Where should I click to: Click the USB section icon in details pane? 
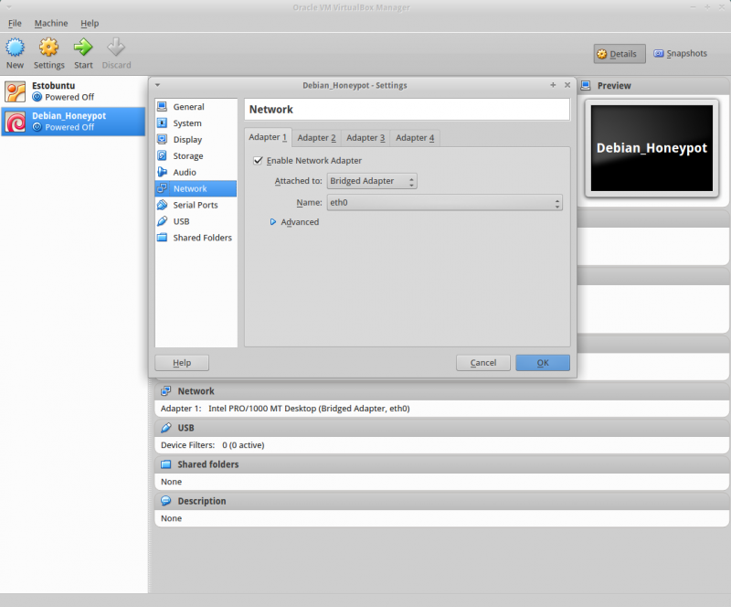(165, 428)
